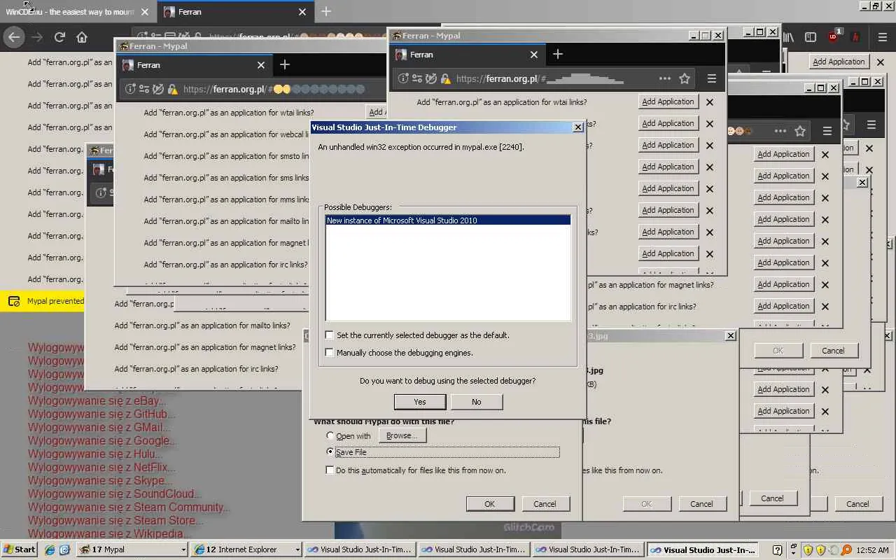Click the magnet links prompt text in lower-left window
This screenshot has height=560, width=896.
click(205, 347)
